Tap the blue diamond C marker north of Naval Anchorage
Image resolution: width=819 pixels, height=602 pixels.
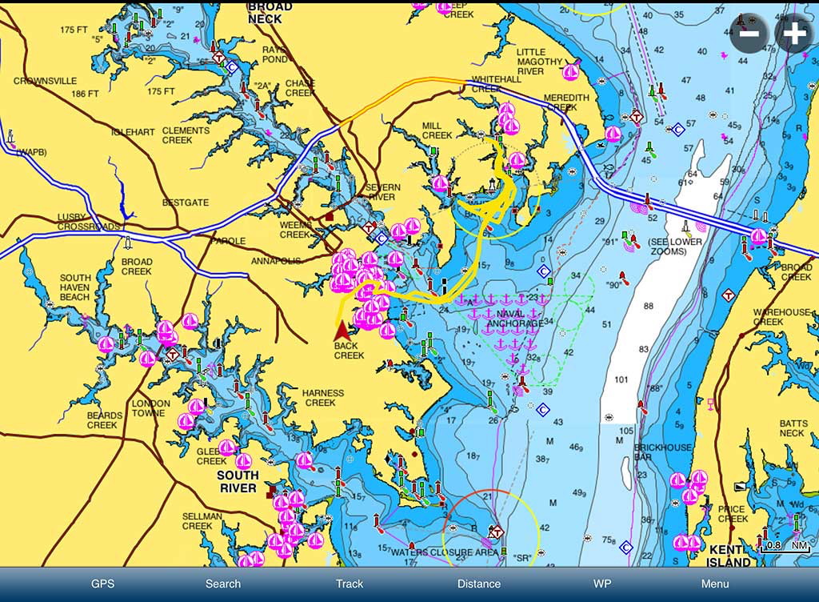[x=543, y=271]
